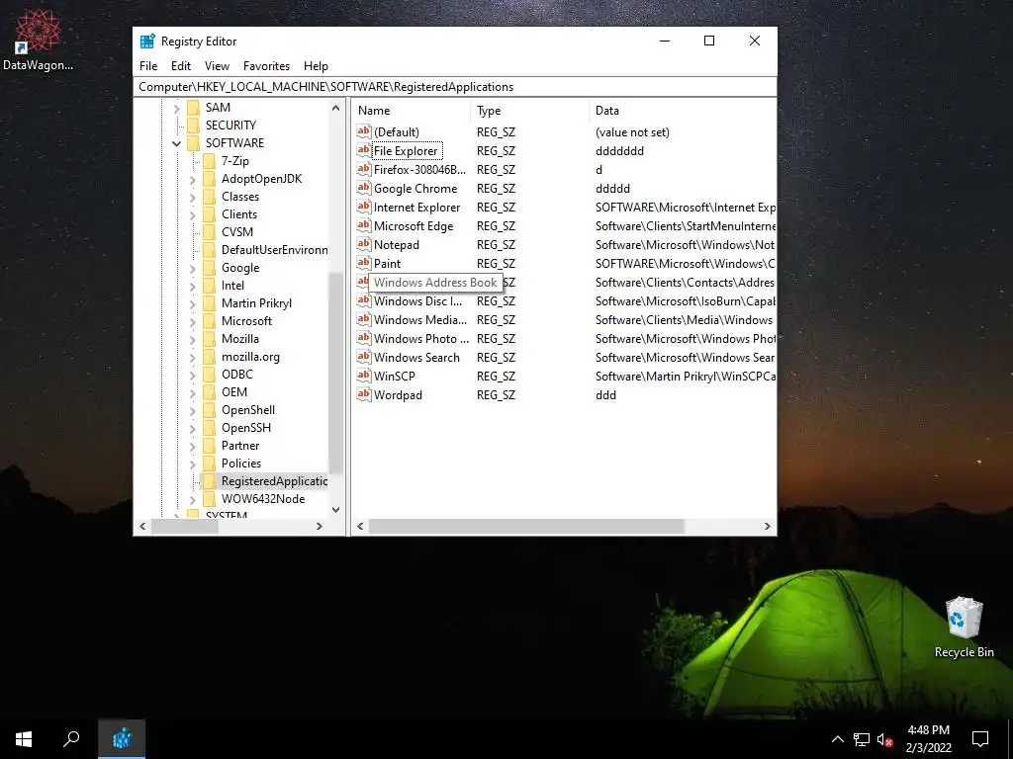Click the Wordpad string value icon
The image size is (1013, 759).
click(x=364, y=394)
